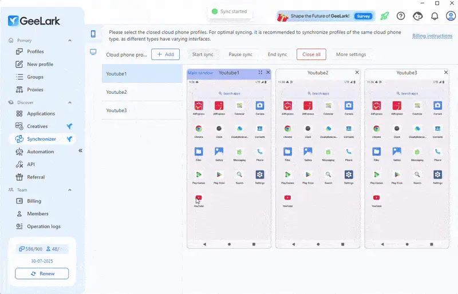This screenshot has width=458, height=294.
Task: Click the Renew button
Action: (42, 273)
